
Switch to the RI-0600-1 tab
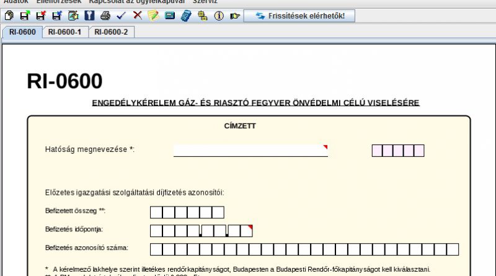65,32
